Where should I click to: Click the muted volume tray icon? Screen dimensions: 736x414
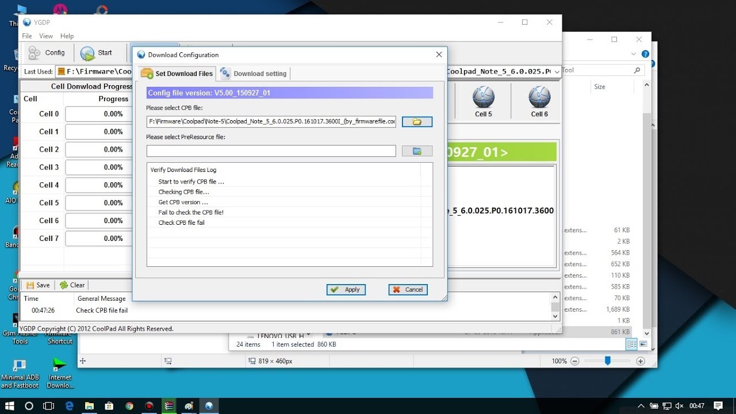(678, 406)
